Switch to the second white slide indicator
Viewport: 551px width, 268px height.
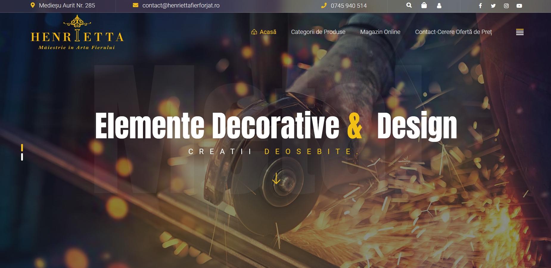(x=22, y=157)
